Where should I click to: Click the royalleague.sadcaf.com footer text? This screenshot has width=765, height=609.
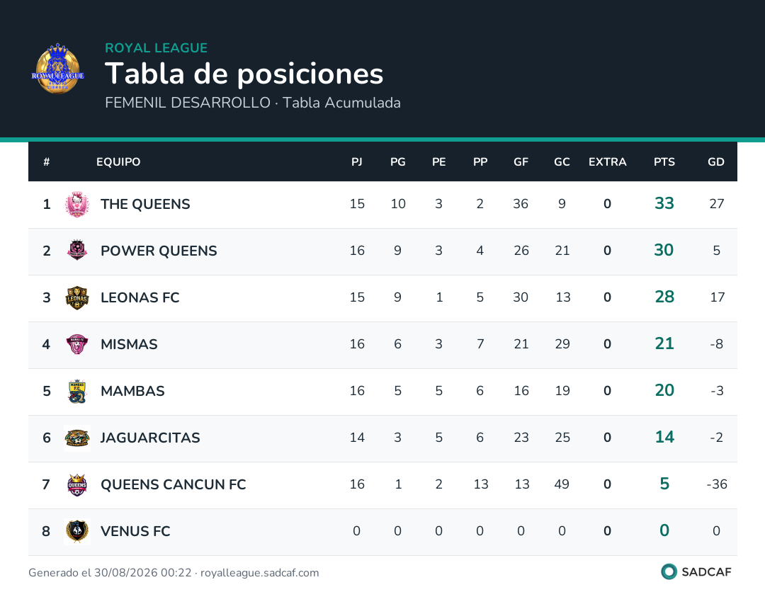pos(259,573)
